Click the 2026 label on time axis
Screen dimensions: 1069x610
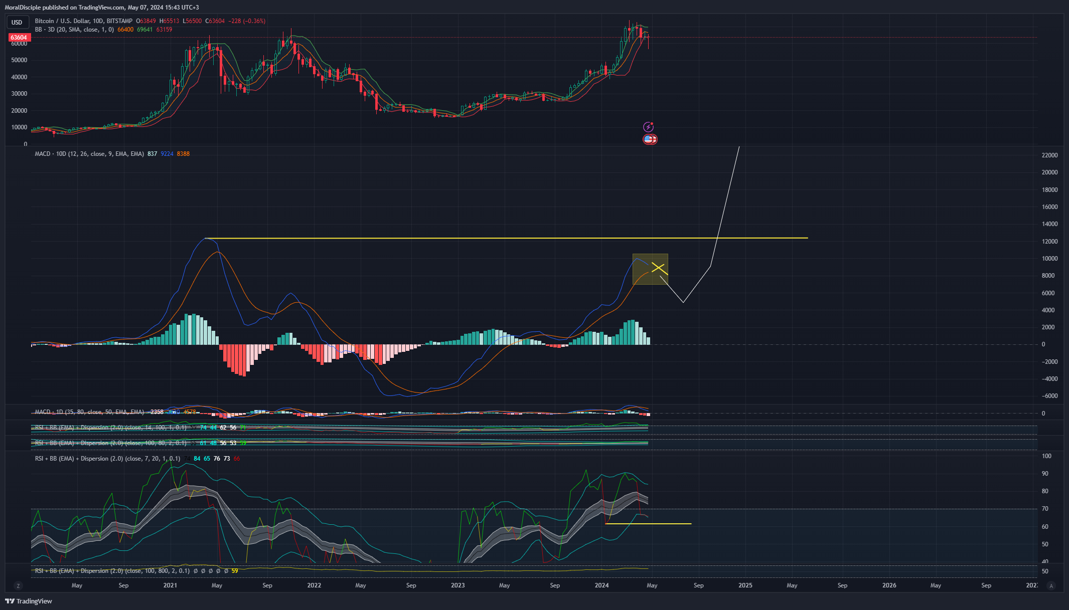coord(889,585)
